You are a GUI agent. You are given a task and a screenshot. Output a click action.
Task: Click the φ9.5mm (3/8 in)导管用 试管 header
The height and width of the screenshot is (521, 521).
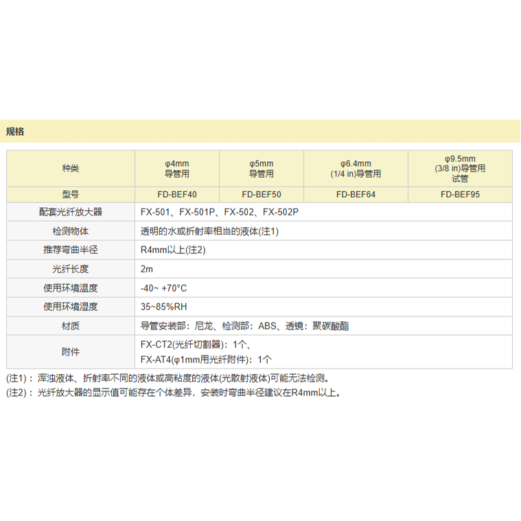point(460,168)
